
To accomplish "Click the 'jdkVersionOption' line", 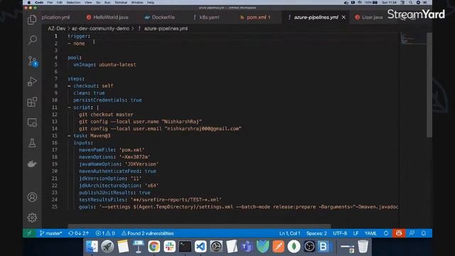I will (110, 178).
